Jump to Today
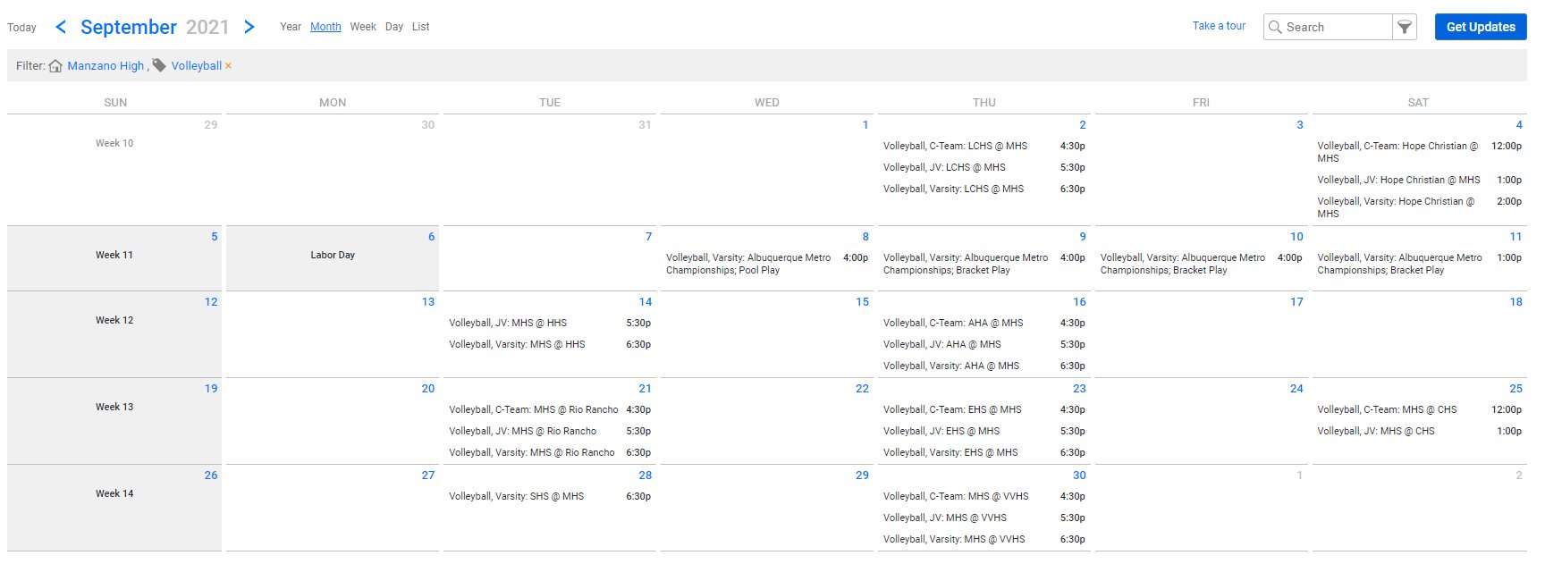Viewport: 1545px width, 564px height. 21,28
